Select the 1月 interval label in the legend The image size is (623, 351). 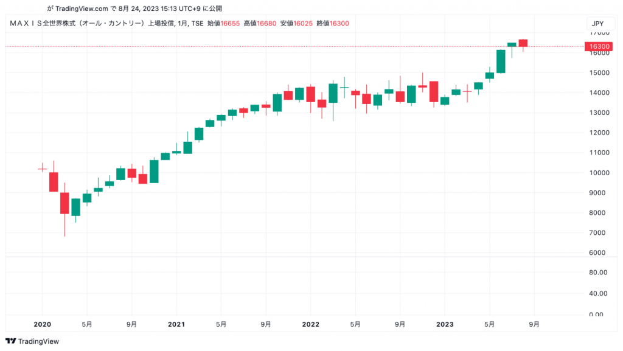click(x=183, y=24)
